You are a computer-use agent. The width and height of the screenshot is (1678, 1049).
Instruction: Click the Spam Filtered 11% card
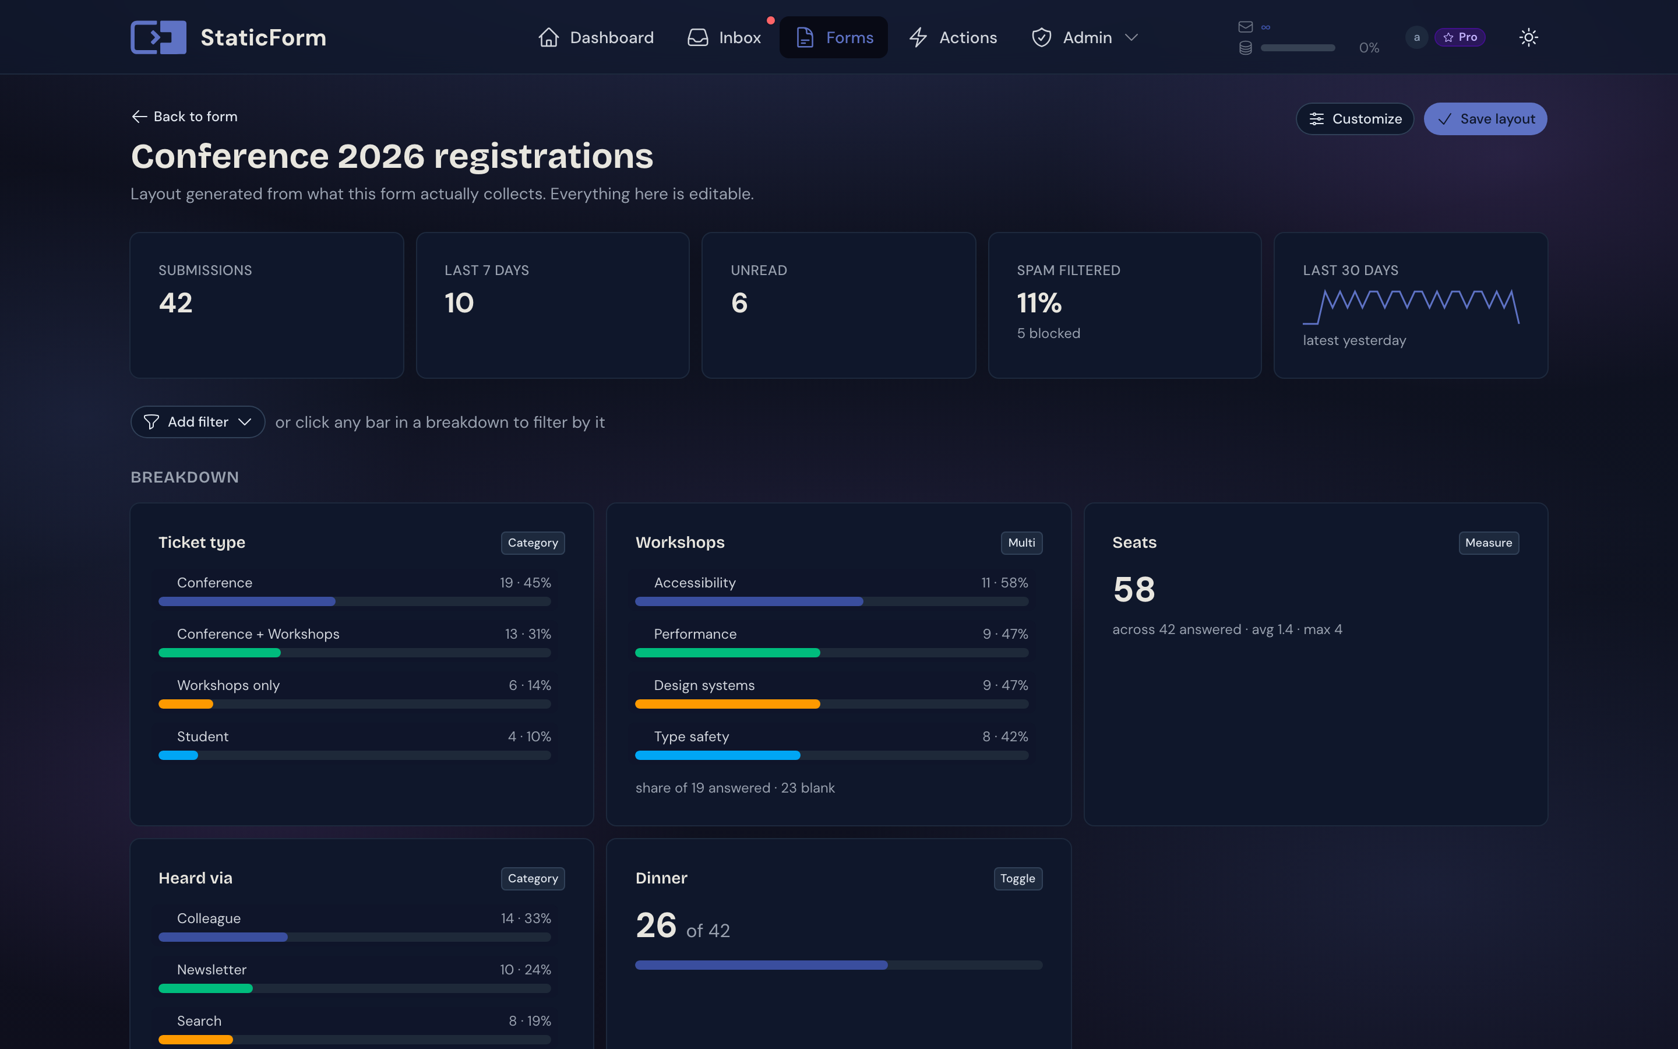[1124, 305]
